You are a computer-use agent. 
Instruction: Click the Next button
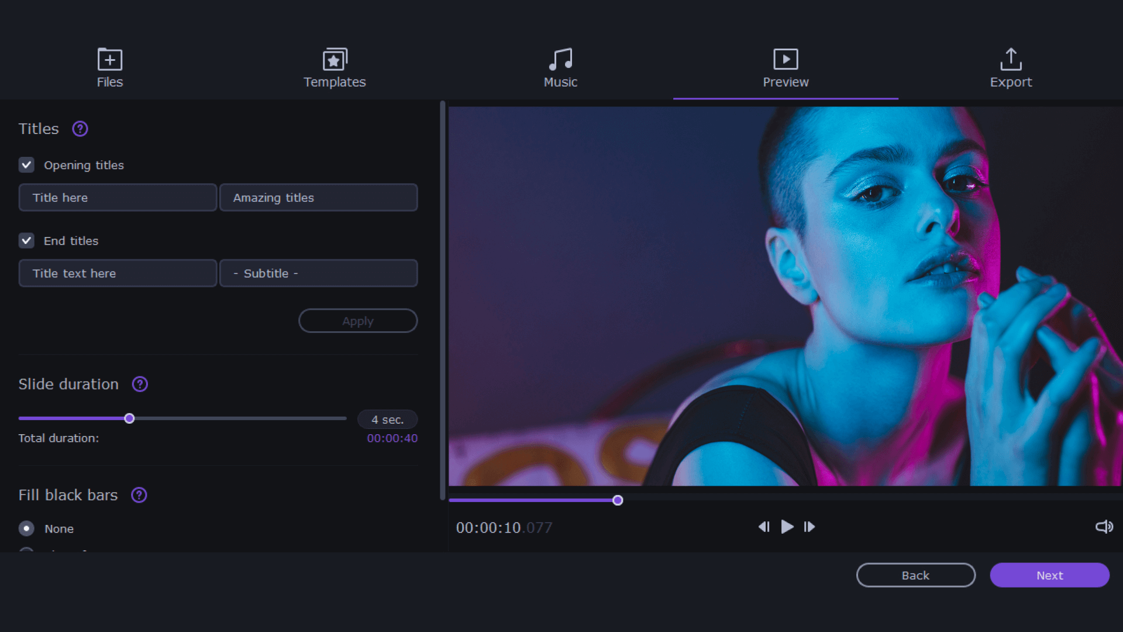(x=1049, y=575)
